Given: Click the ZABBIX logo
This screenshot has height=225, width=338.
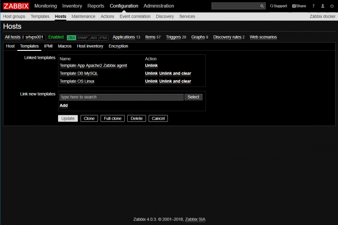Looking at the screenshot, I should tap(16, 6).
